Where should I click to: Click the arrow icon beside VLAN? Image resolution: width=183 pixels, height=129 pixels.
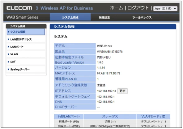pos(8,54)
